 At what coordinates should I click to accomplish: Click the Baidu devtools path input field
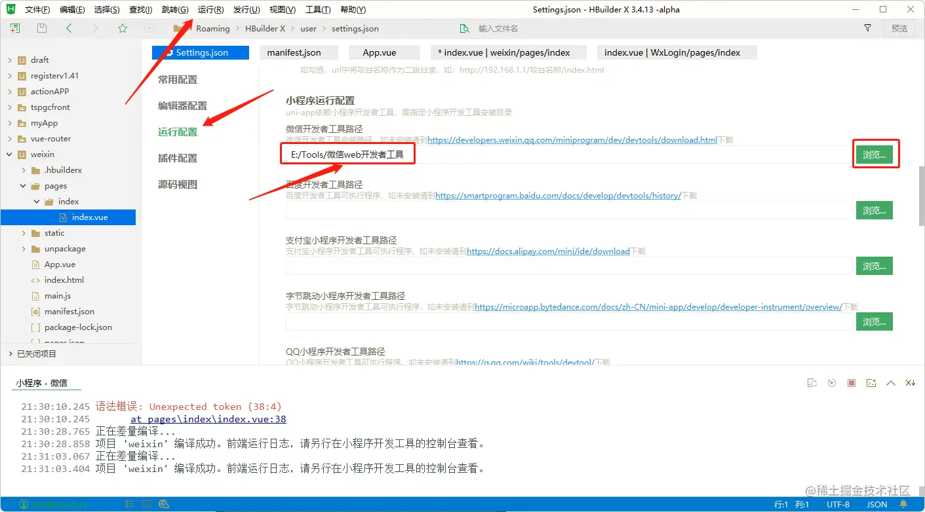click(569, 210)
